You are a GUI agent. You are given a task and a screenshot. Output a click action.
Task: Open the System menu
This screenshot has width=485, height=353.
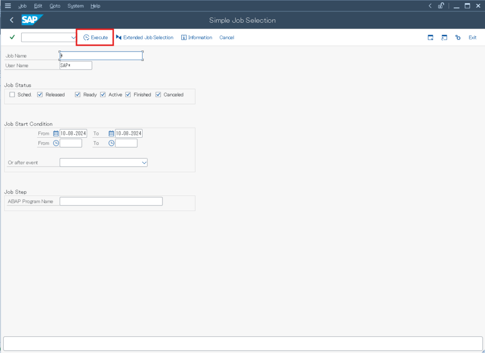point(75,6)
